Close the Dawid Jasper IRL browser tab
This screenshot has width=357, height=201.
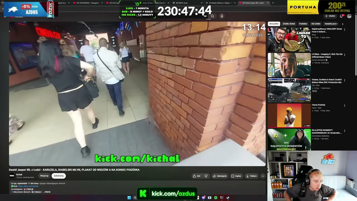click(x=268, y=3)
